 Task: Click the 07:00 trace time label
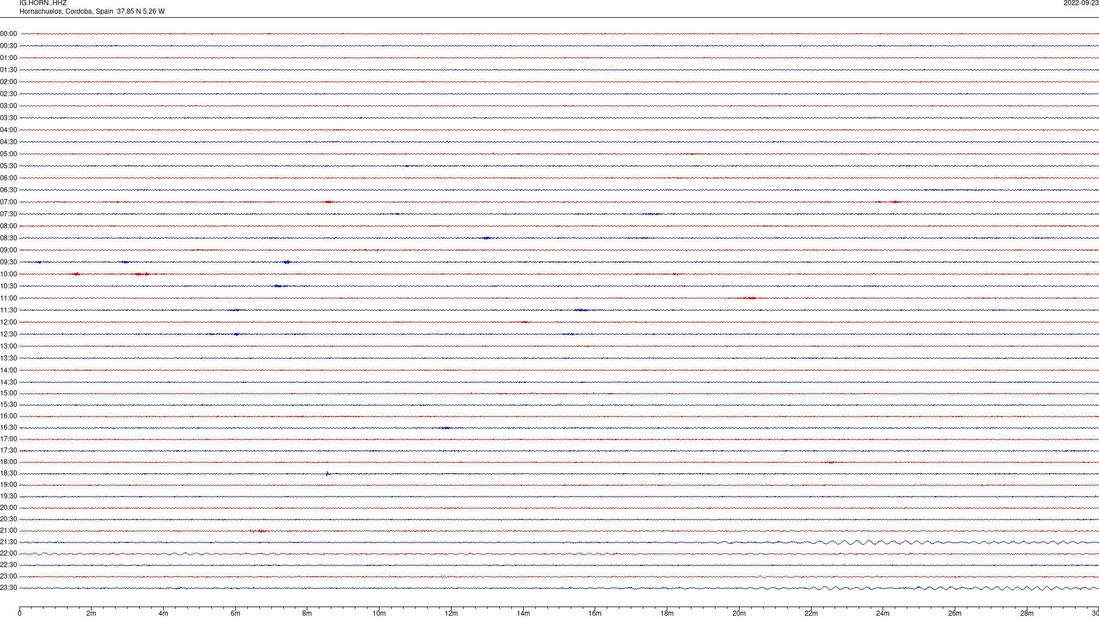9,202
